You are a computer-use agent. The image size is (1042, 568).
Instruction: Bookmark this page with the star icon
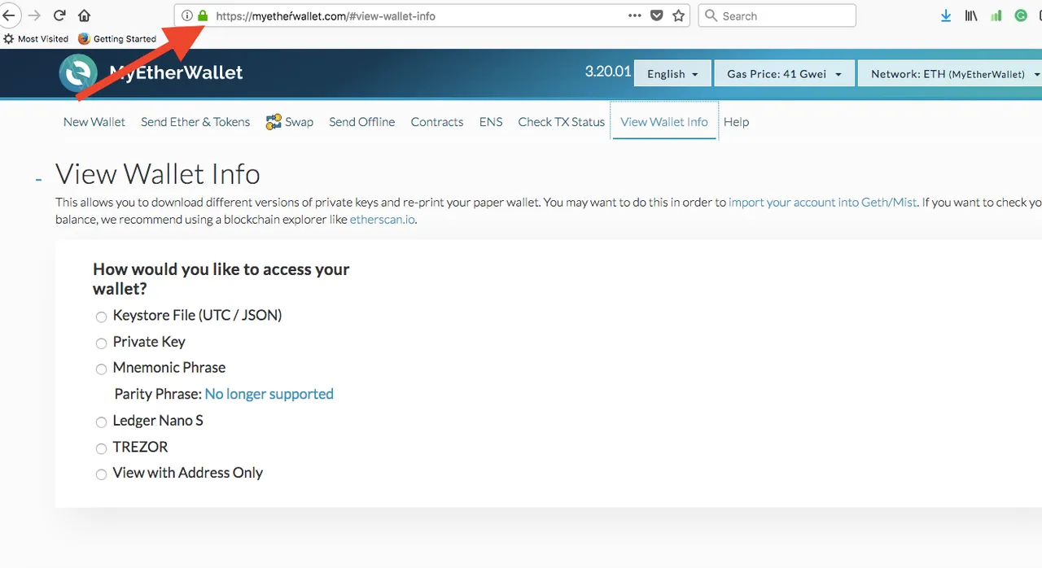coord(679,15)
